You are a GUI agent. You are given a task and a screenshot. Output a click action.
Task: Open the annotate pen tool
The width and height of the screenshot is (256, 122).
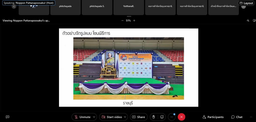248,21
